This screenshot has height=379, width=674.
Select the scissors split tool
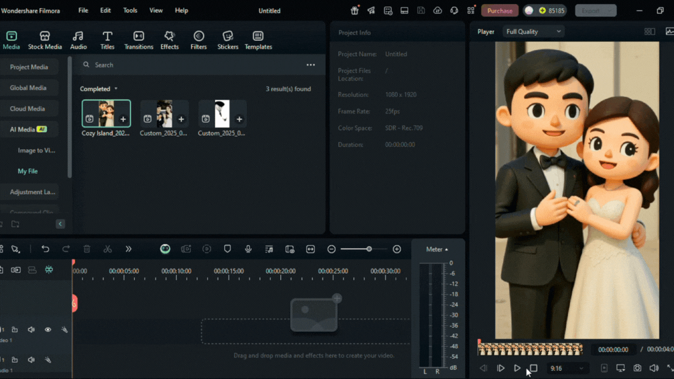[108, 249]
